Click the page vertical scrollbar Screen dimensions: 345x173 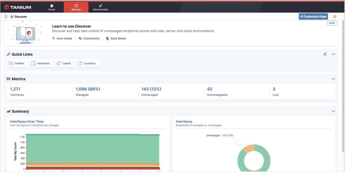(x=343, y=86)
